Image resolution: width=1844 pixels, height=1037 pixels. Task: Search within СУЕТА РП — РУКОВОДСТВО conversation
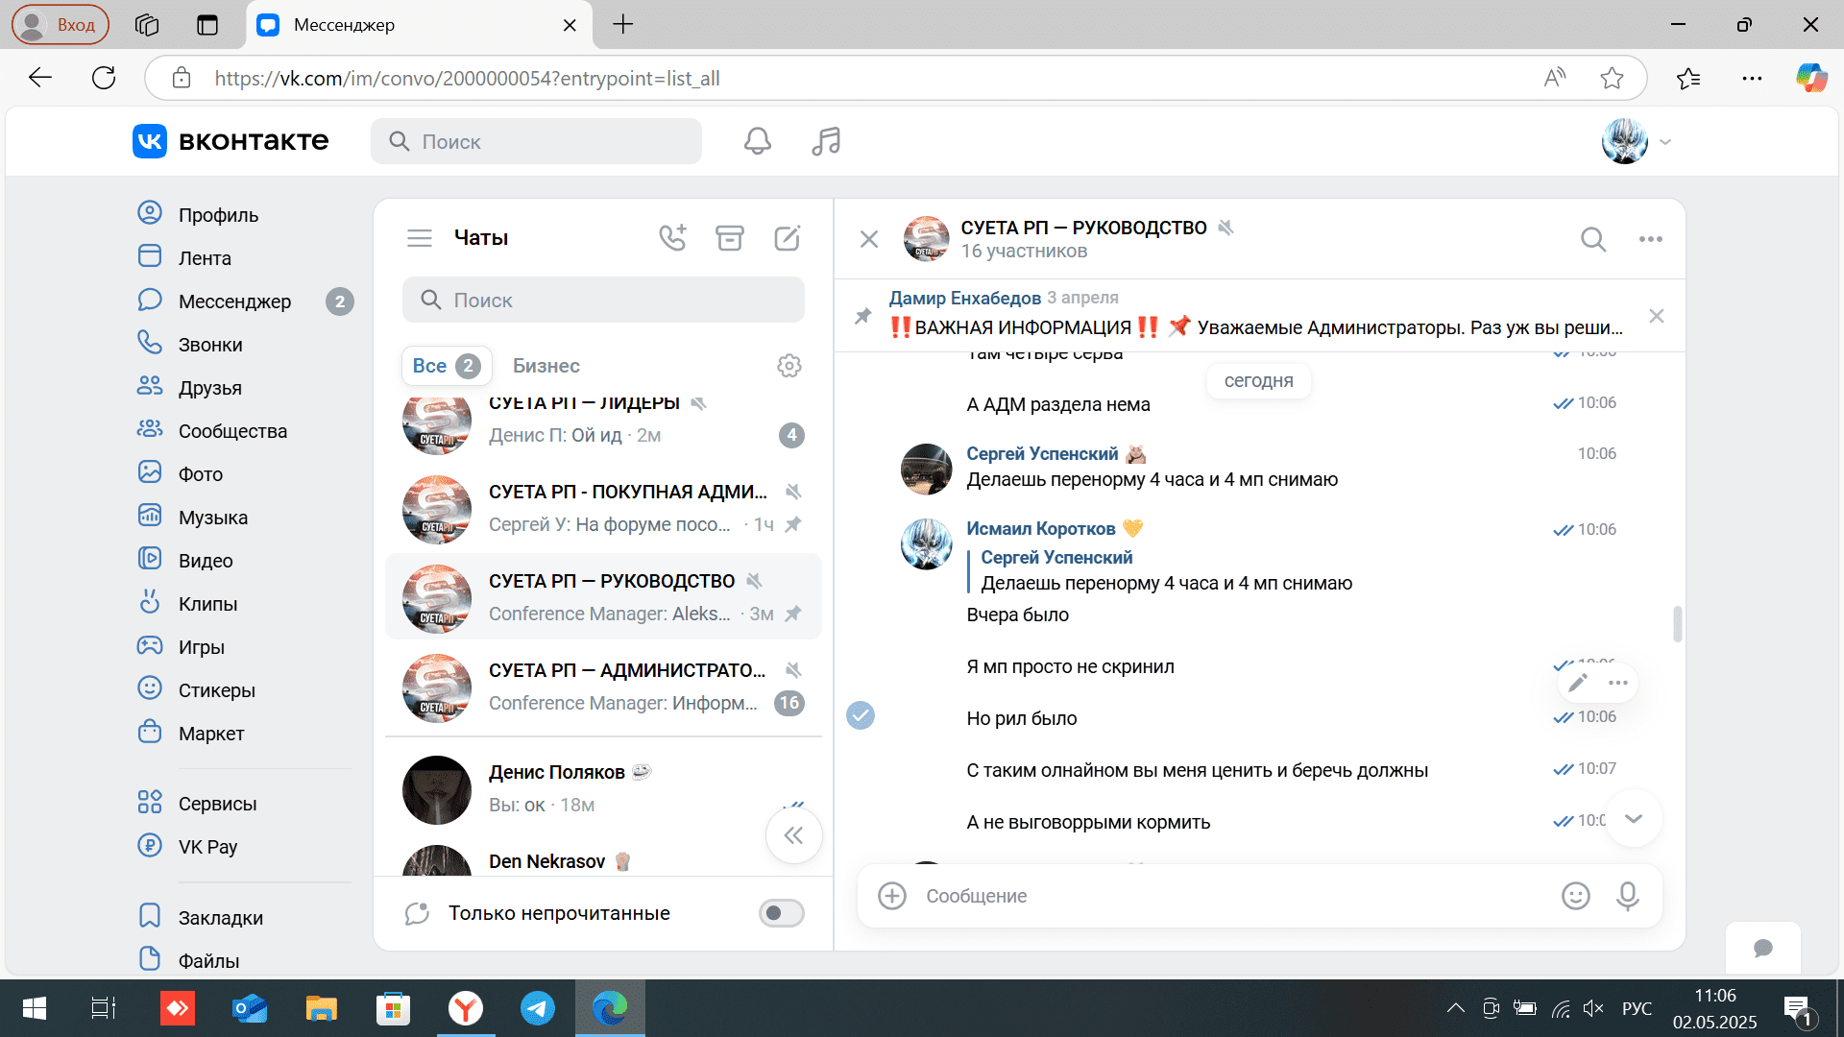pyautogui.click(x=1593, y=239)
